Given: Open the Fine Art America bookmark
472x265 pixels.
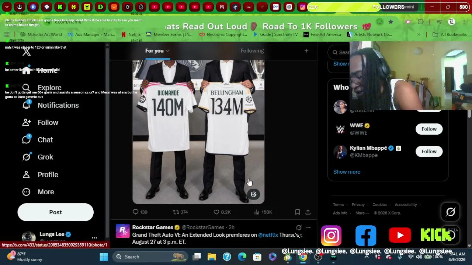Looking at the screenshot, I should 322,35.
